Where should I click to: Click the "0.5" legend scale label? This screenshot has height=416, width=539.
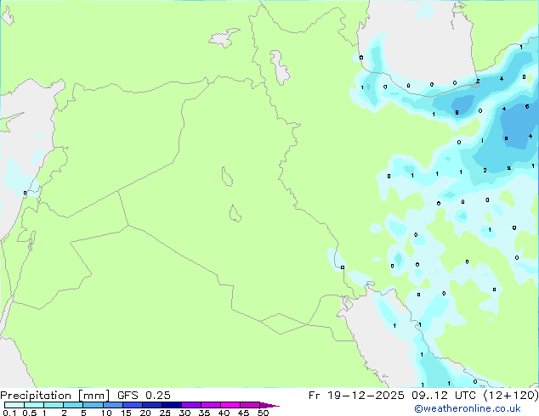[x=29, y=413]
